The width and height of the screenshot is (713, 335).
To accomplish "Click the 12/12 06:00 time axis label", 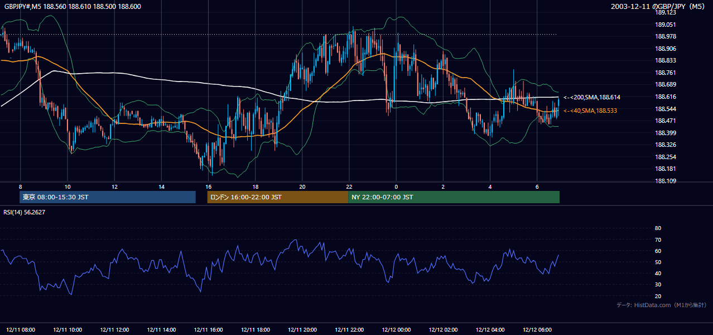I will pyautogui.click(x=537, y=330).
